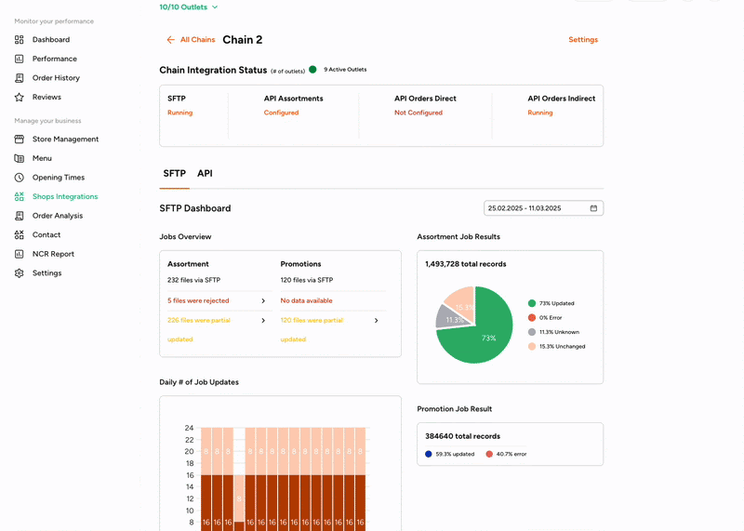The height and width of the screenshot is (531, 744).
Task: Open chain Settings link at top right
Action: (583, 40)
